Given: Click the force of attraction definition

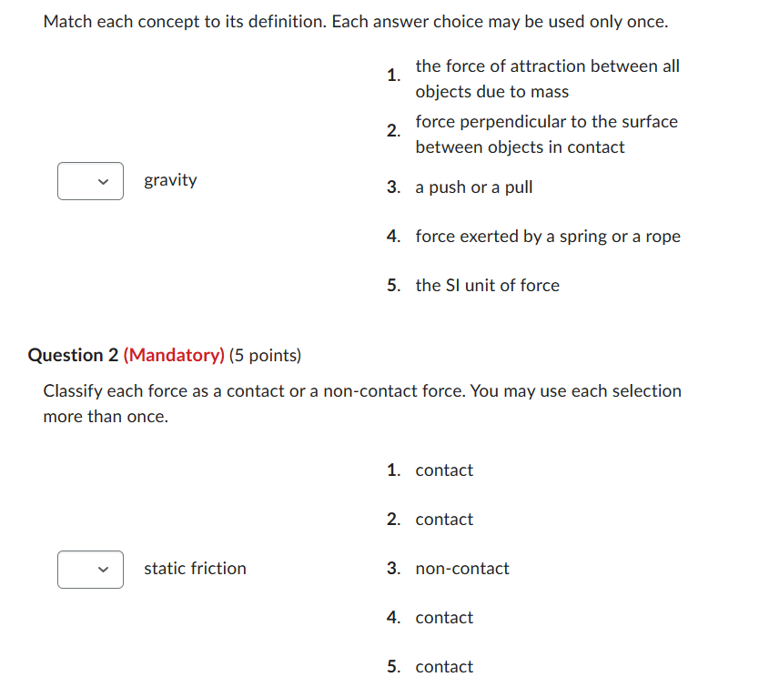Looking at the screenshot, I should pos(547,78).
